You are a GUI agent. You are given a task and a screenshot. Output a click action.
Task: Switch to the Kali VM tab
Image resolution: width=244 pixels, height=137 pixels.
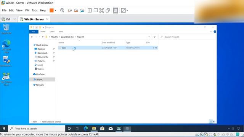tap(8, 19)
